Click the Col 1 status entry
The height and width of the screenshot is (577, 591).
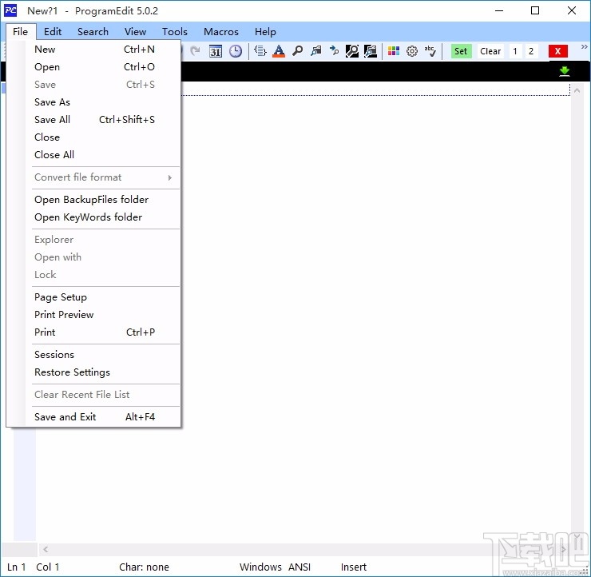[x=47, y=567]
